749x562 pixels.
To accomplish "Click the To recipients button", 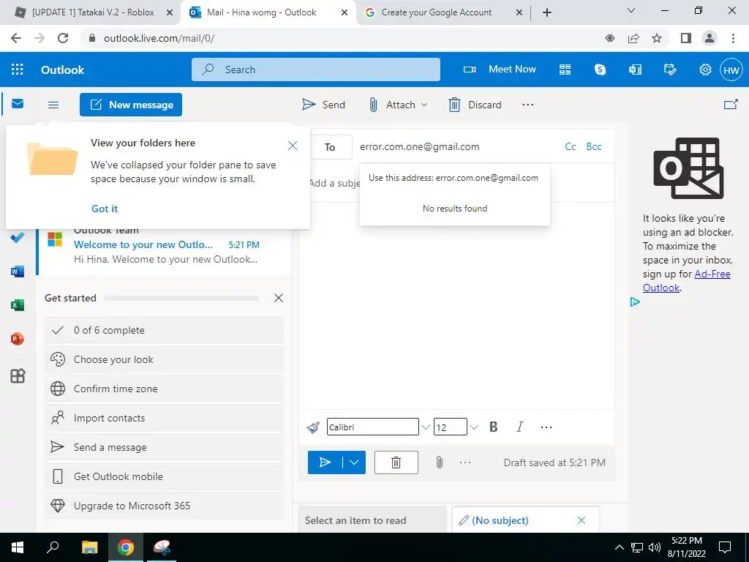I will (330, 147).
